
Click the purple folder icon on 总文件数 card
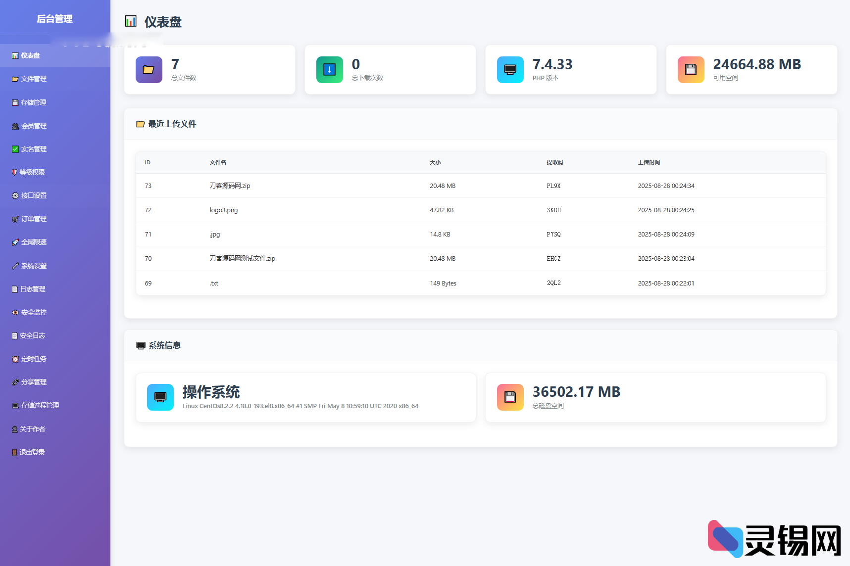149,70
